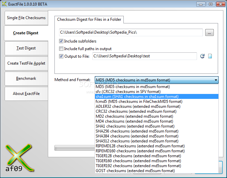Open the Single File Checksums tab
Image resolution: width=227 pixels, height=178 pixels.
(26, 18)
